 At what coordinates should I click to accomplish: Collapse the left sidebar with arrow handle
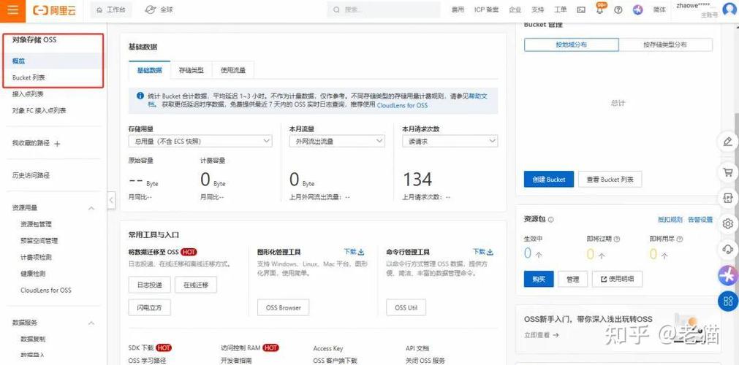pos(111,200)
